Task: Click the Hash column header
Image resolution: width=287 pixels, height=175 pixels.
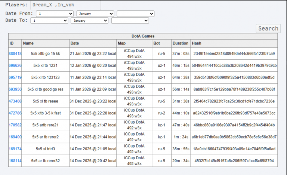Action: (x=197, y=43)
